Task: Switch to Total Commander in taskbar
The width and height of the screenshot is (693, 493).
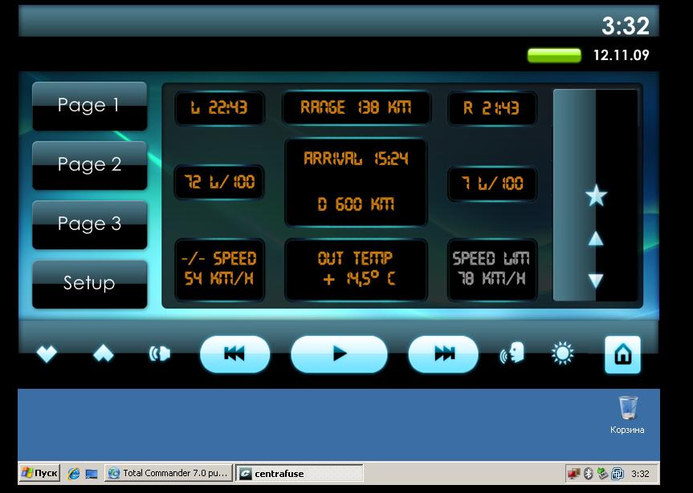Action: [x=169, y=474]
